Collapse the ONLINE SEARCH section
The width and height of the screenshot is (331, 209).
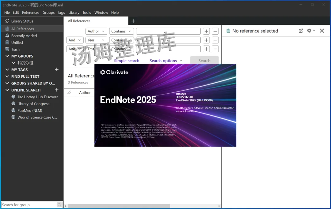7,90
